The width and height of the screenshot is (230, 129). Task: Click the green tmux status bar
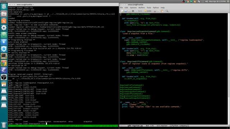(x=63, y=126)
